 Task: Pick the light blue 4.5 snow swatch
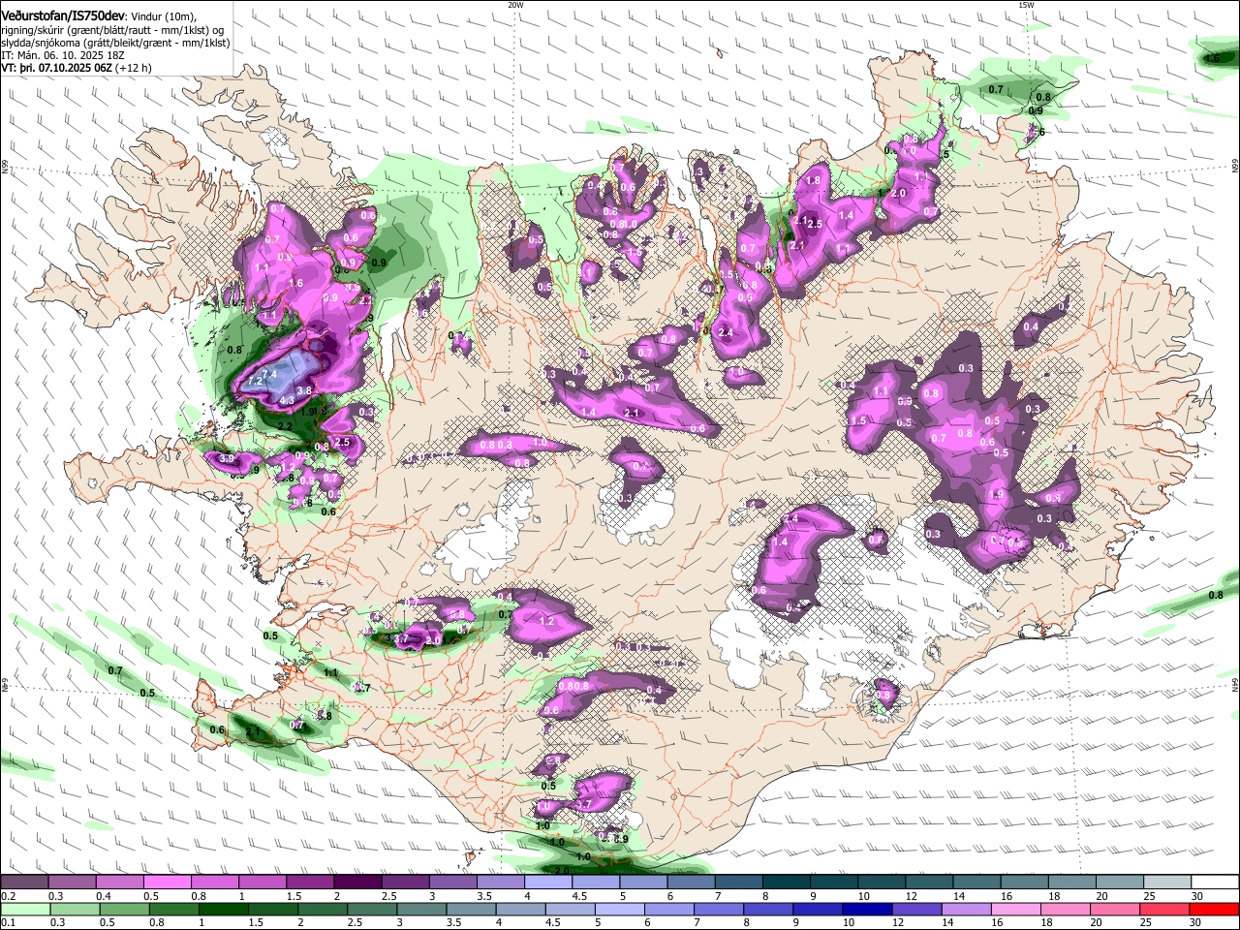click(596, 883)
